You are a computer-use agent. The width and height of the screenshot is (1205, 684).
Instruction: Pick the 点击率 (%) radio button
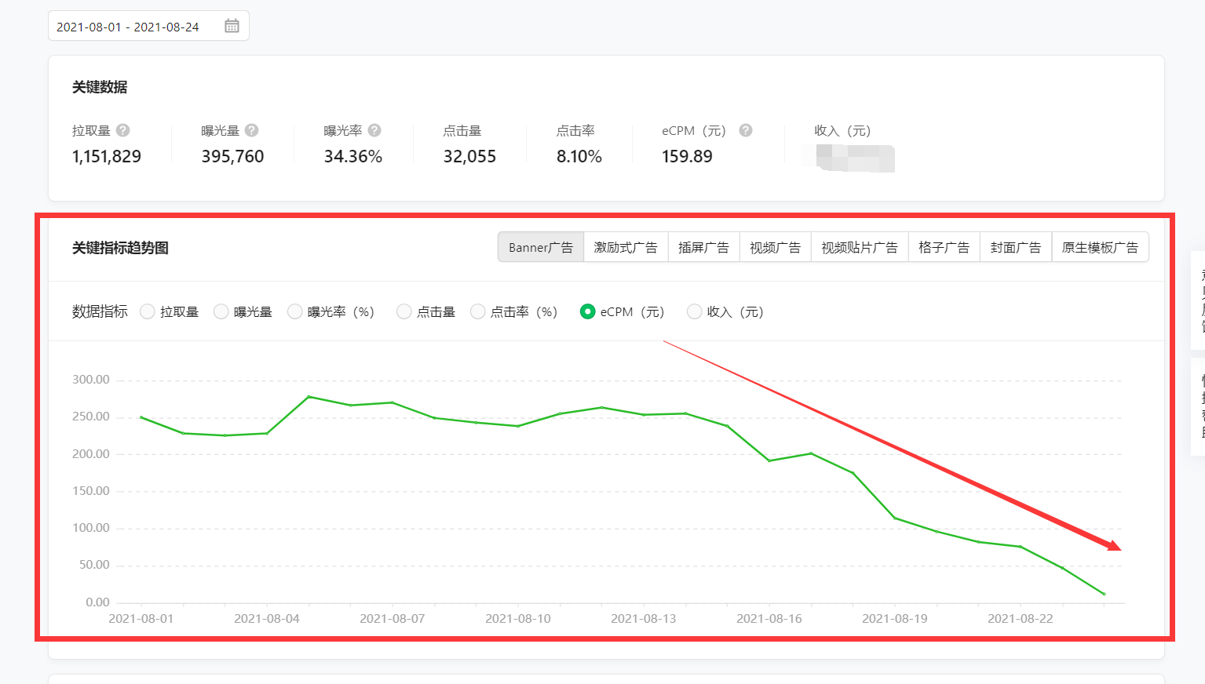(x=478, y=311)
